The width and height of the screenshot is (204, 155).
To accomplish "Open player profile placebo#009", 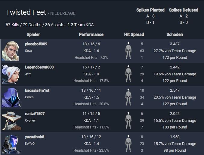I will [36, 44].
